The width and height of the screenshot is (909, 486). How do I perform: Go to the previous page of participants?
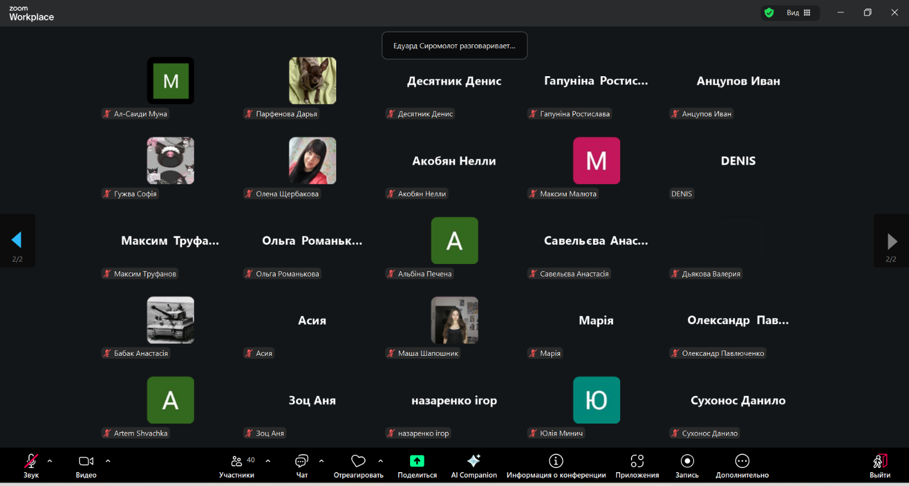tap(17, 241)
